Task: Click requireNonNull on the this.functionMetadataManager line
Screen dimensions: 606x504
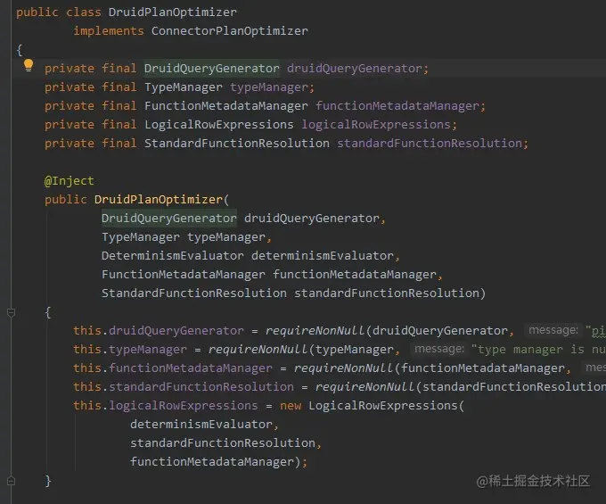Action: (x=344, y=368)
